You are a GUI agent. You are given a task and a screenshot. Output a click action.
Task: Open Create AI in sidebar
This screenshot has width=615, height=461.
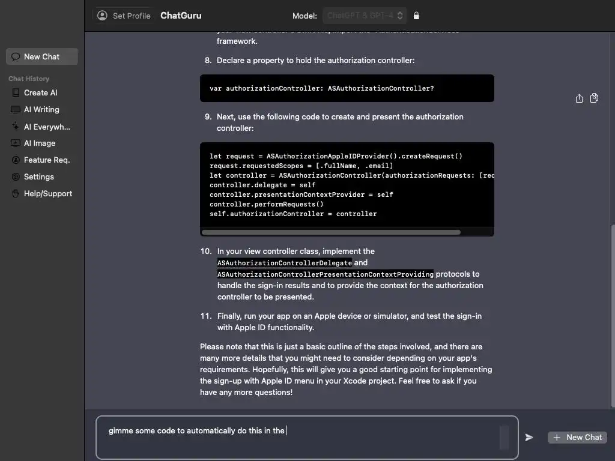[40, 92]
